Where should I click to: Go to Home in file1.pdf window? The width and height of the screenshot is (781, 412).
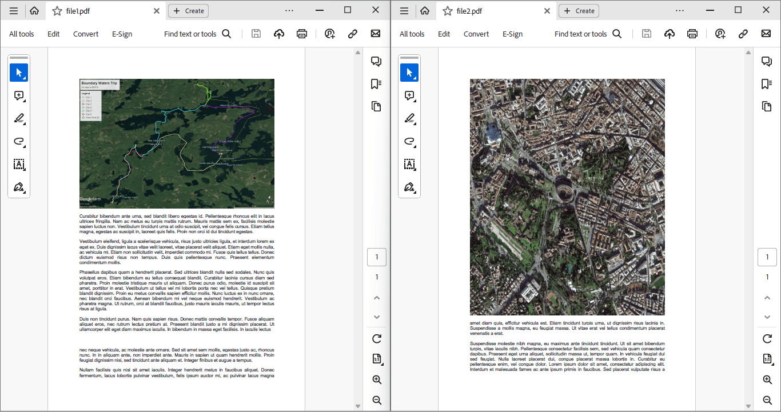[34, 11]
